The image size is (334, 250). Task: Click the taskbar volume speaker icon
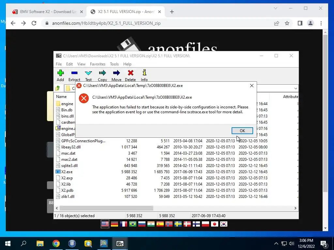pyautogui.click(x=292, y=243)
